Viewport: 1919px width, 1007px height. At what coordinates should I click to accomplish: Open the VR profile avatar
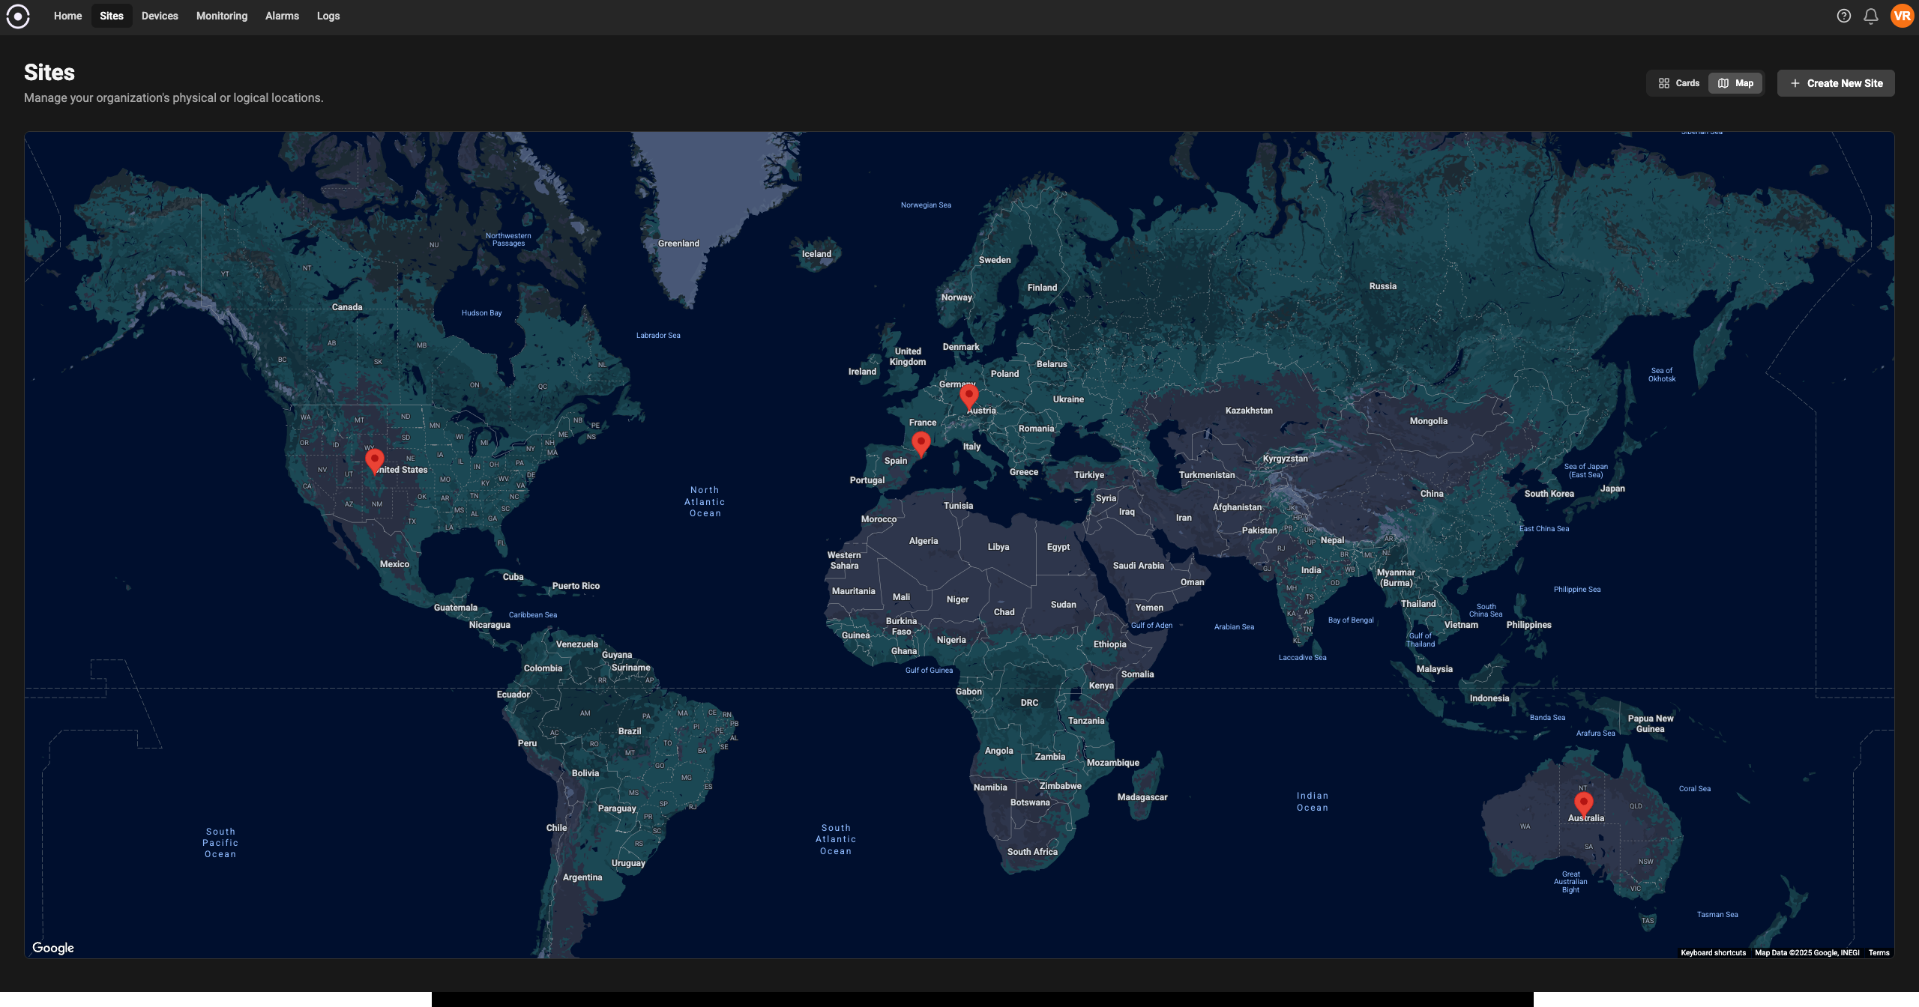[x=1901, y=16]
